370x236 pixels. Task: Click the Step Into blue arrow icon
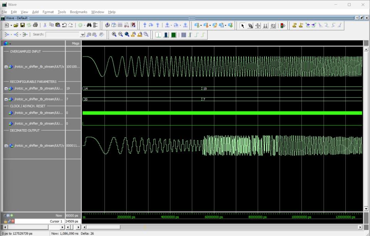tap(145, 25)
